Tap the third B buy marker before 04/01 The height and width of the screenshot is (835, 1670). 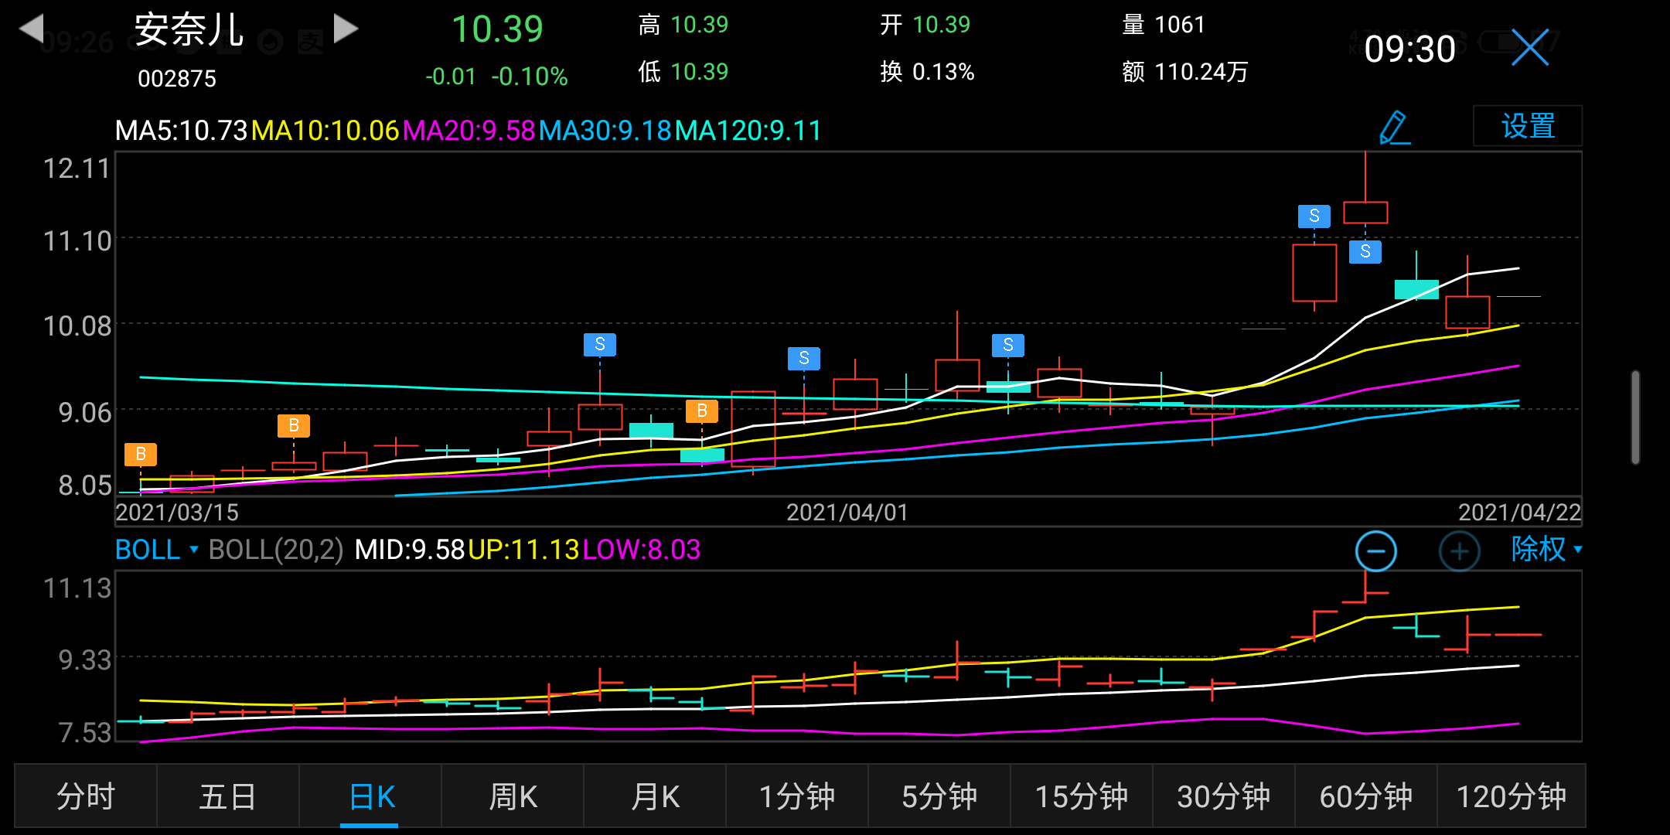(702, 411)
